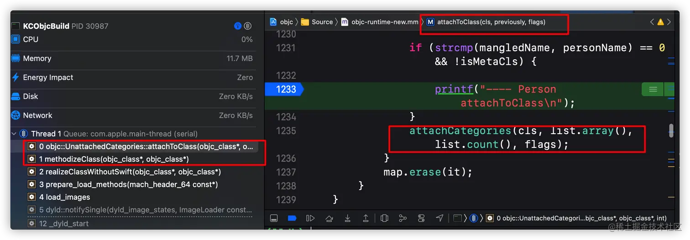690x240 pixels.
Task: Click Source folder in jump bar
Action: [x=317, y=22]
